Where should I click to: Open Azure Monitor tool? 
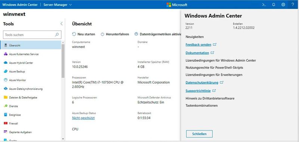pos(31,80)
